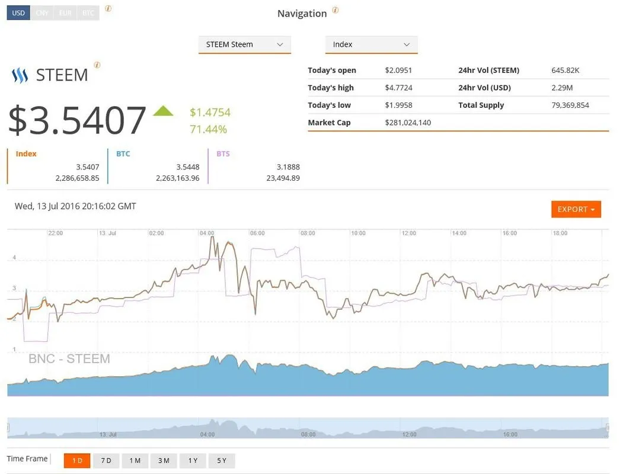Select the 1 D time frame
The width and height of the screenshot is (626, 474).
(77, 460)
